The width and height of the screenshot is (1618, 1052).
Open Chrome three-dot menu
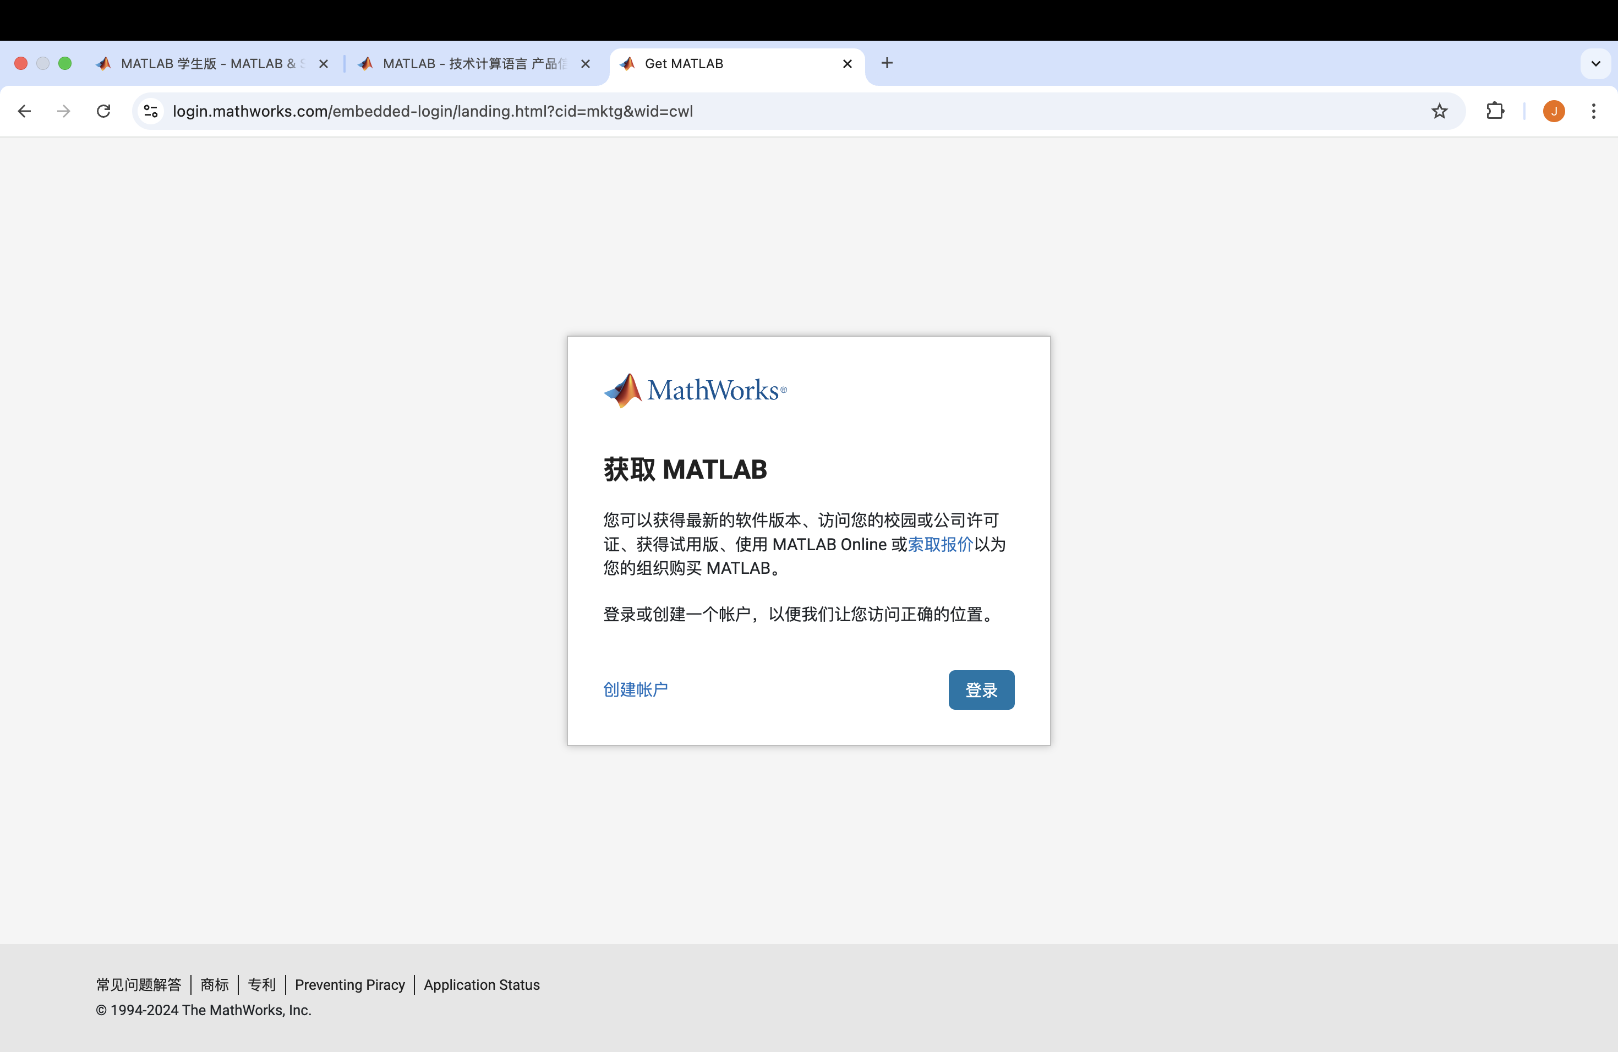coord(1594,111)
